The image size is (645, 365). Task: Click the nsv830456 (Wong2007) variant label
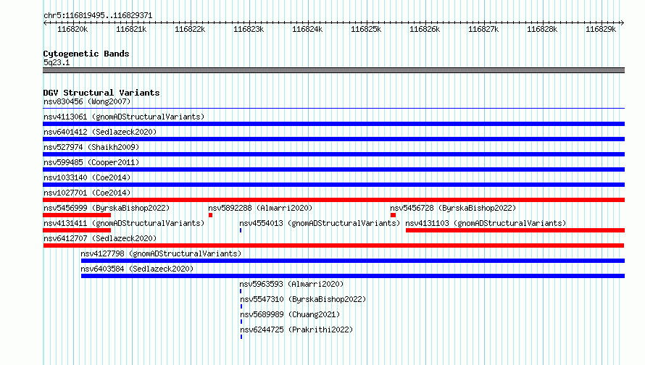pyautogui.click(x=87, y=101)
